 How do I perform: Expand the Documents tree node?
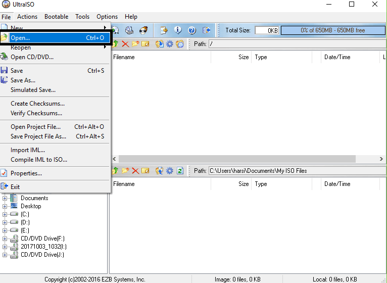[x=5, y=198]
